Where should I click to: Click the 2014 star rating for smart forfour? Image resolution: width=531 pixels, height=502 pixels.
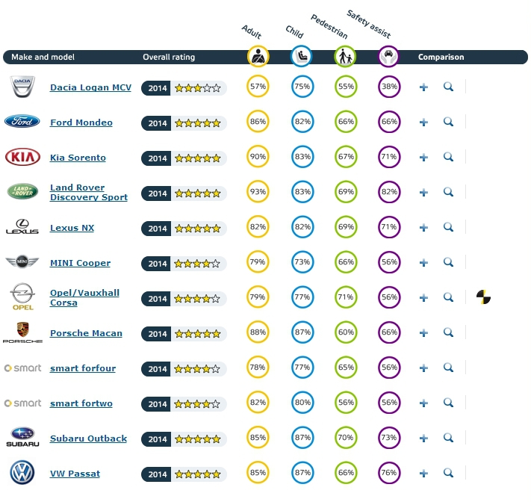tap(184, 369)
